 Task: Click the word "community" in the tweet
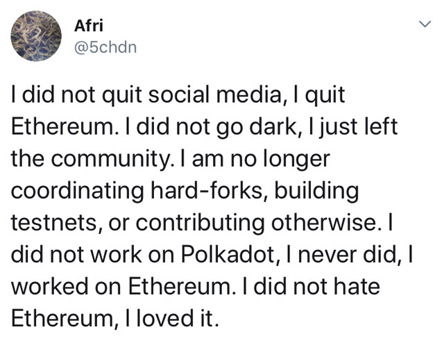[110, 159]
